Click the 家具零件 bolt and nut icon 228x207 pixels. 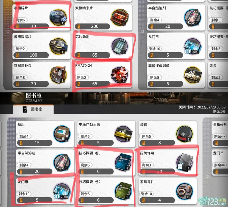pyautogui.click(x=184, y=191)
